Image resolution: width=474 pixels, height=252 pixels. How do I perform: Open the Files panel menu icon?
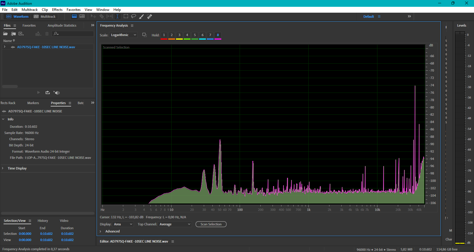pyautogui.click(x=15, y=26)
